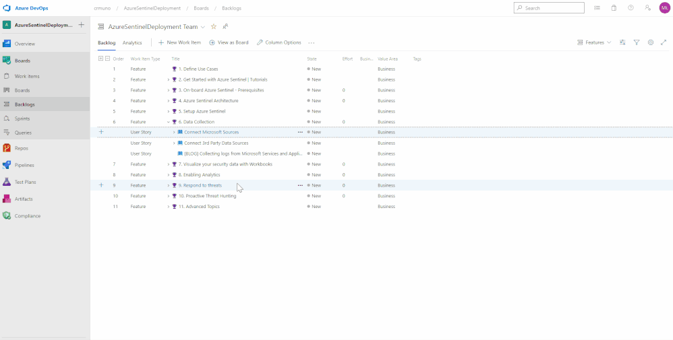Open work item 8. Enabling Analytics
The height and width of the screenshot is (340, 673).
pyautogui.click(x=199, y=175)
